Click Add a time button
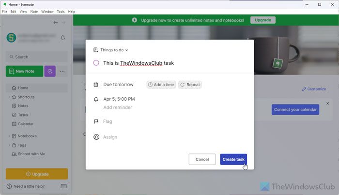The width and height of the screenshot is (339, 195). click(161, 85)
